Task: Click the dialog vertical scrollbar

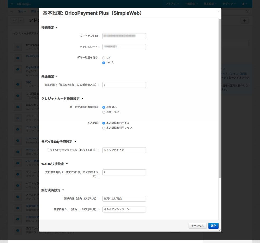Action: [220, 98]
